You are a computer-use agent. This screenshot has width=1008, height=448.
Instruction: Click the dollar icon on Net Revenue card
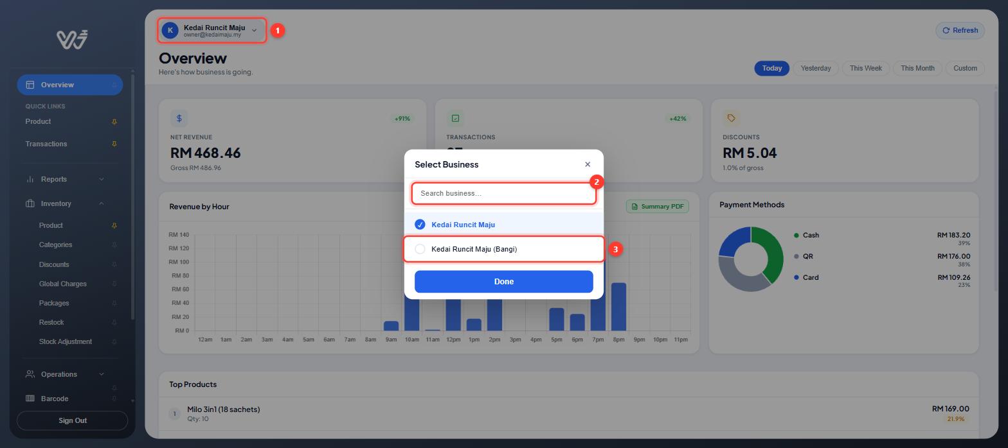click(179, 118)
